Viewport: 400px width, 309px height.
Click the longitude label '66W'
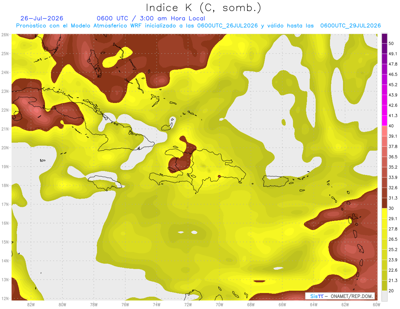282,305
